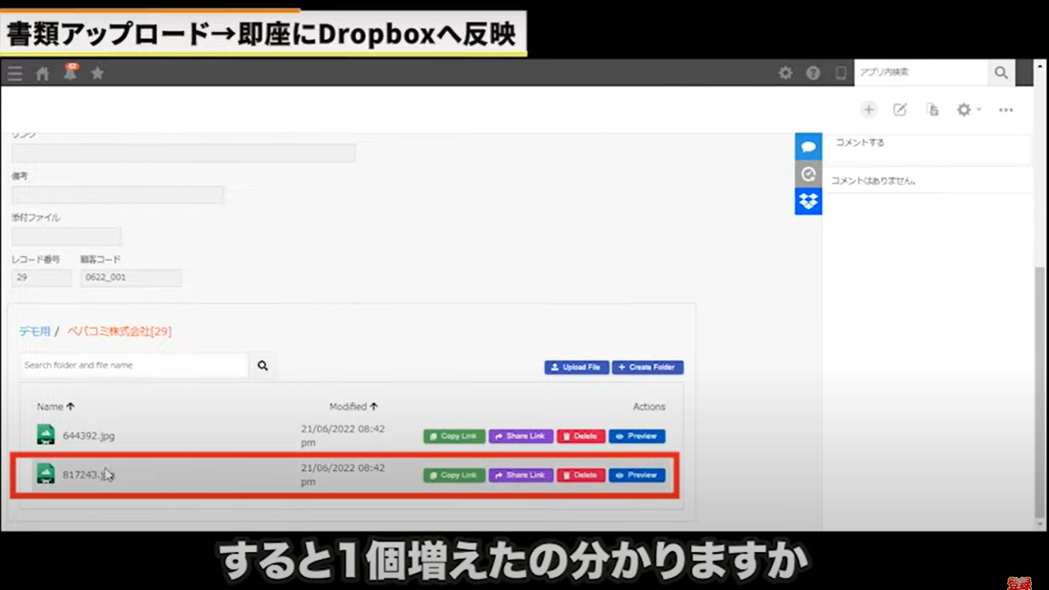Open the hamburger menu icon
Screen dimensions: 1049x590
(15, 73)
